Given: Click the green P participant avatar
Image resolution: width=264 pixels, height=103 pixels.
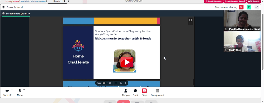Looking at the screenshot, I should click(249, 7).
